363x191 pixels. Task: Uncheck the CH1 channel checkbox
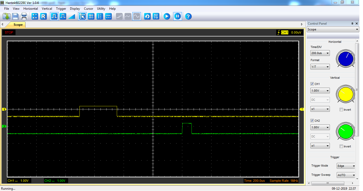pyautogui.click(x=312, y=84)
